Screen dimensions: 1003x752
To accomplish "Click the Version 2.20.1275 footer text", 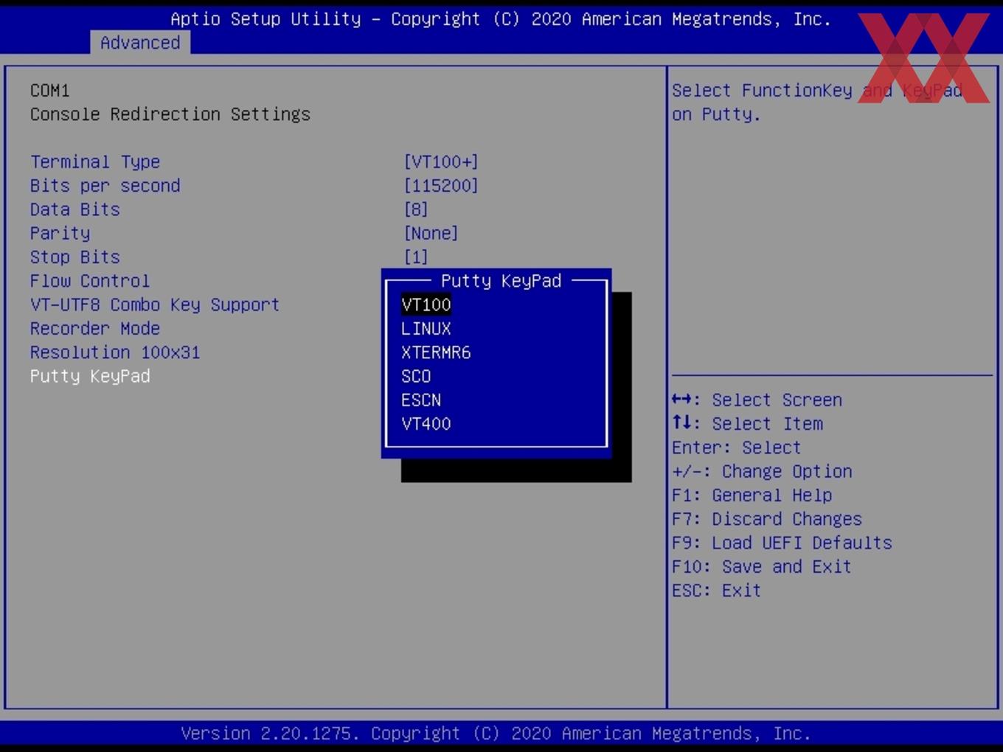I will click(496, 734).
